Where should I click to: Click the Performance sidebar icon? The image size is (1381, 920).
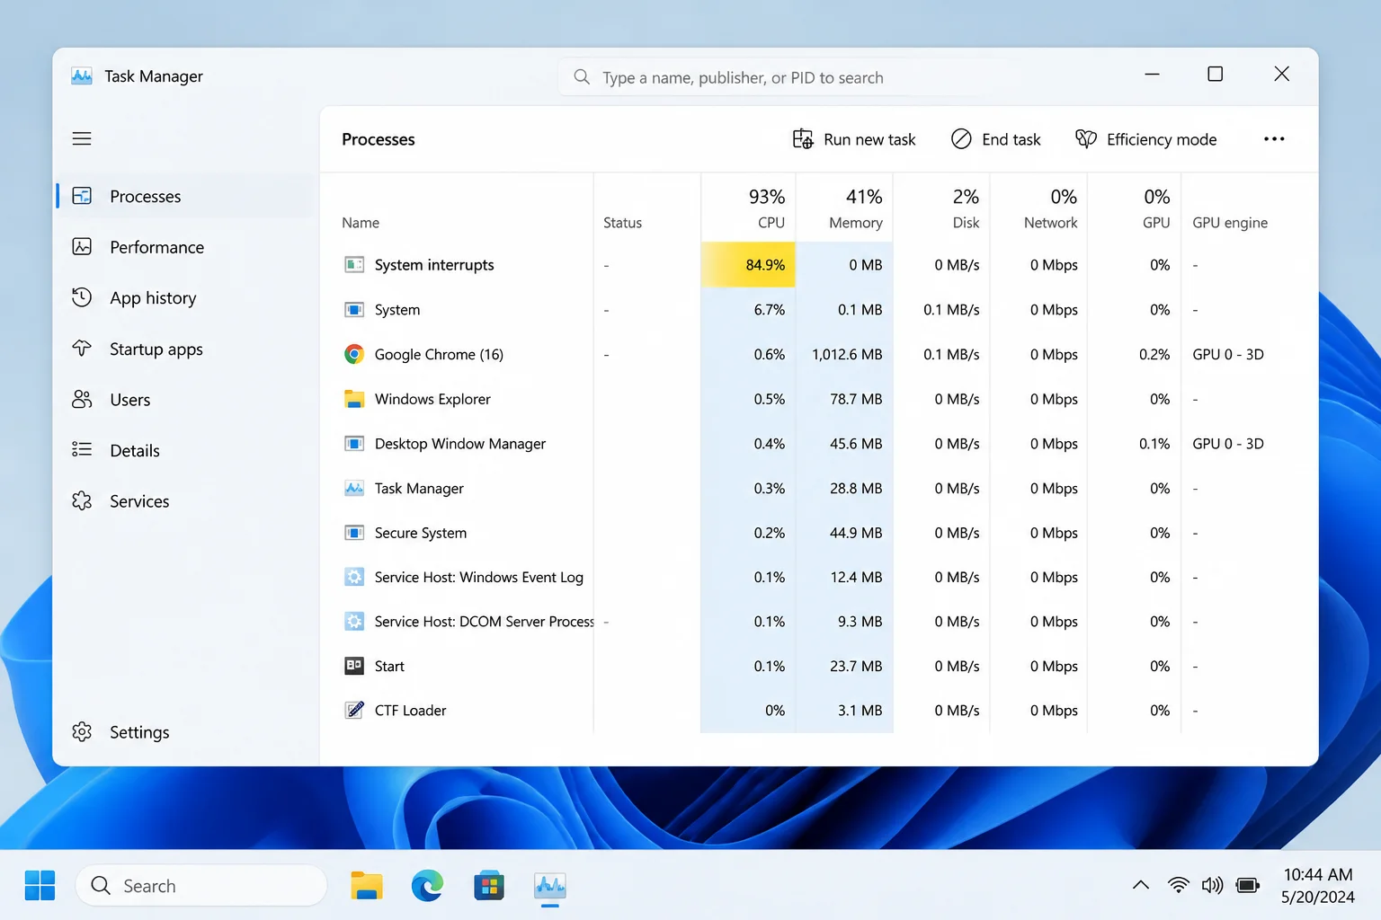coord(82,246)
